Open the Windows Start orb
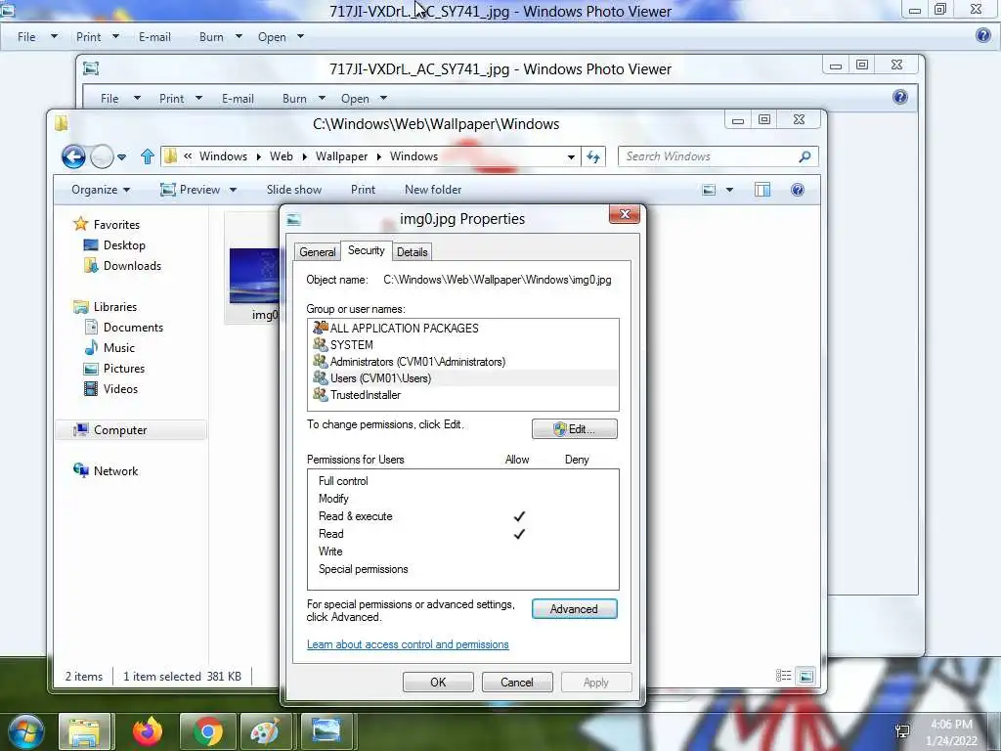Screen dimensions: 1001x751 pyautogui.click(x=26, y=731)
